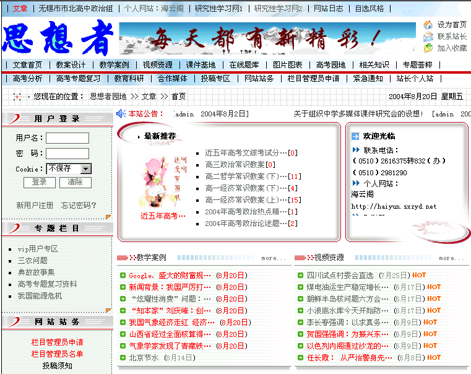471x374 pixels.
Task: Click the blue arrow icon beside 欢迎光临
Action: coord(355,136)
